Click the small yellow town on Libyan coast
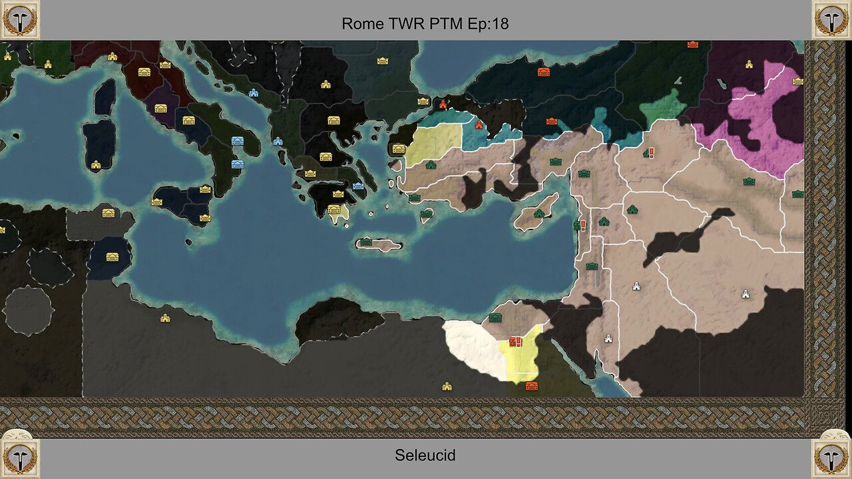852x479 pixels. tap(164, 318)
